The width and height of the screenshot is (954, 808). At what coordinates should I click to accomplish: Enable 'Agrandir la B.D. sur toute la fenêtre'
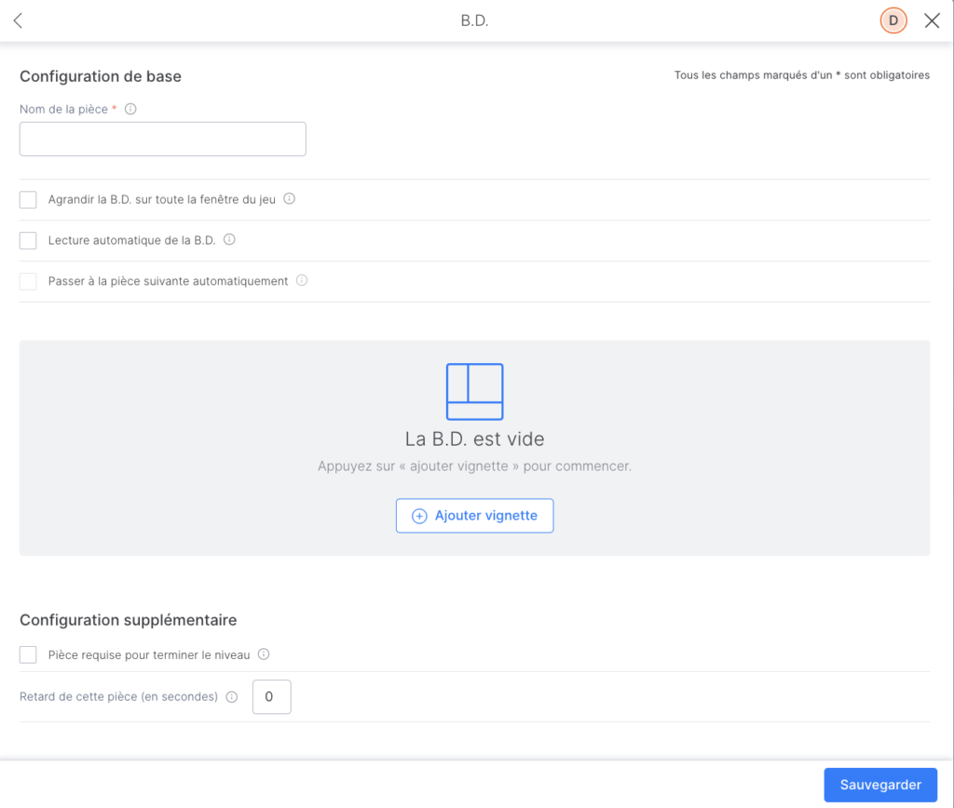point(28,199)
